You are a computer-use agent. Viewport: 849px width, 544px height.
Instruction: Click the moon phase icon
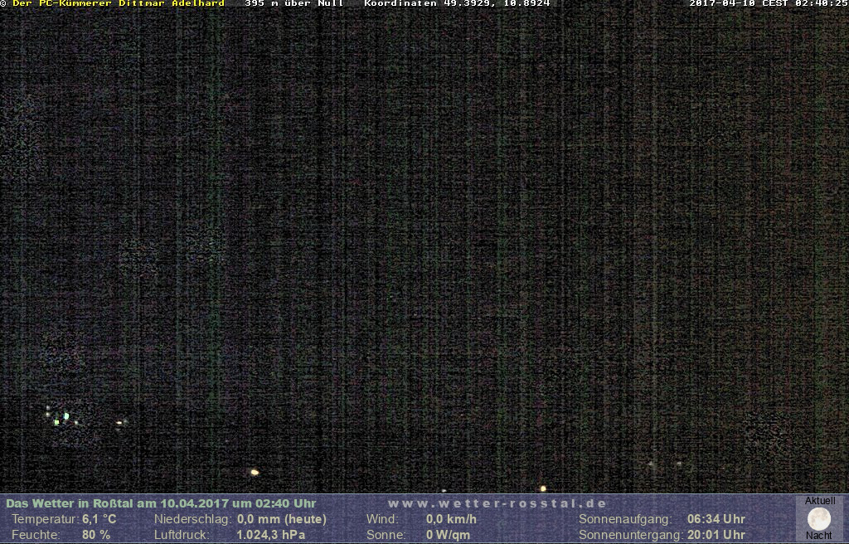click(x=818, y=518)
